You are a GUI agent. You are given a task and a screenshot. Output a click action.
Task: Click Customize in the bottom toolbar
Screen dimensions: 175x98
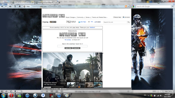[x=63, y=89]
